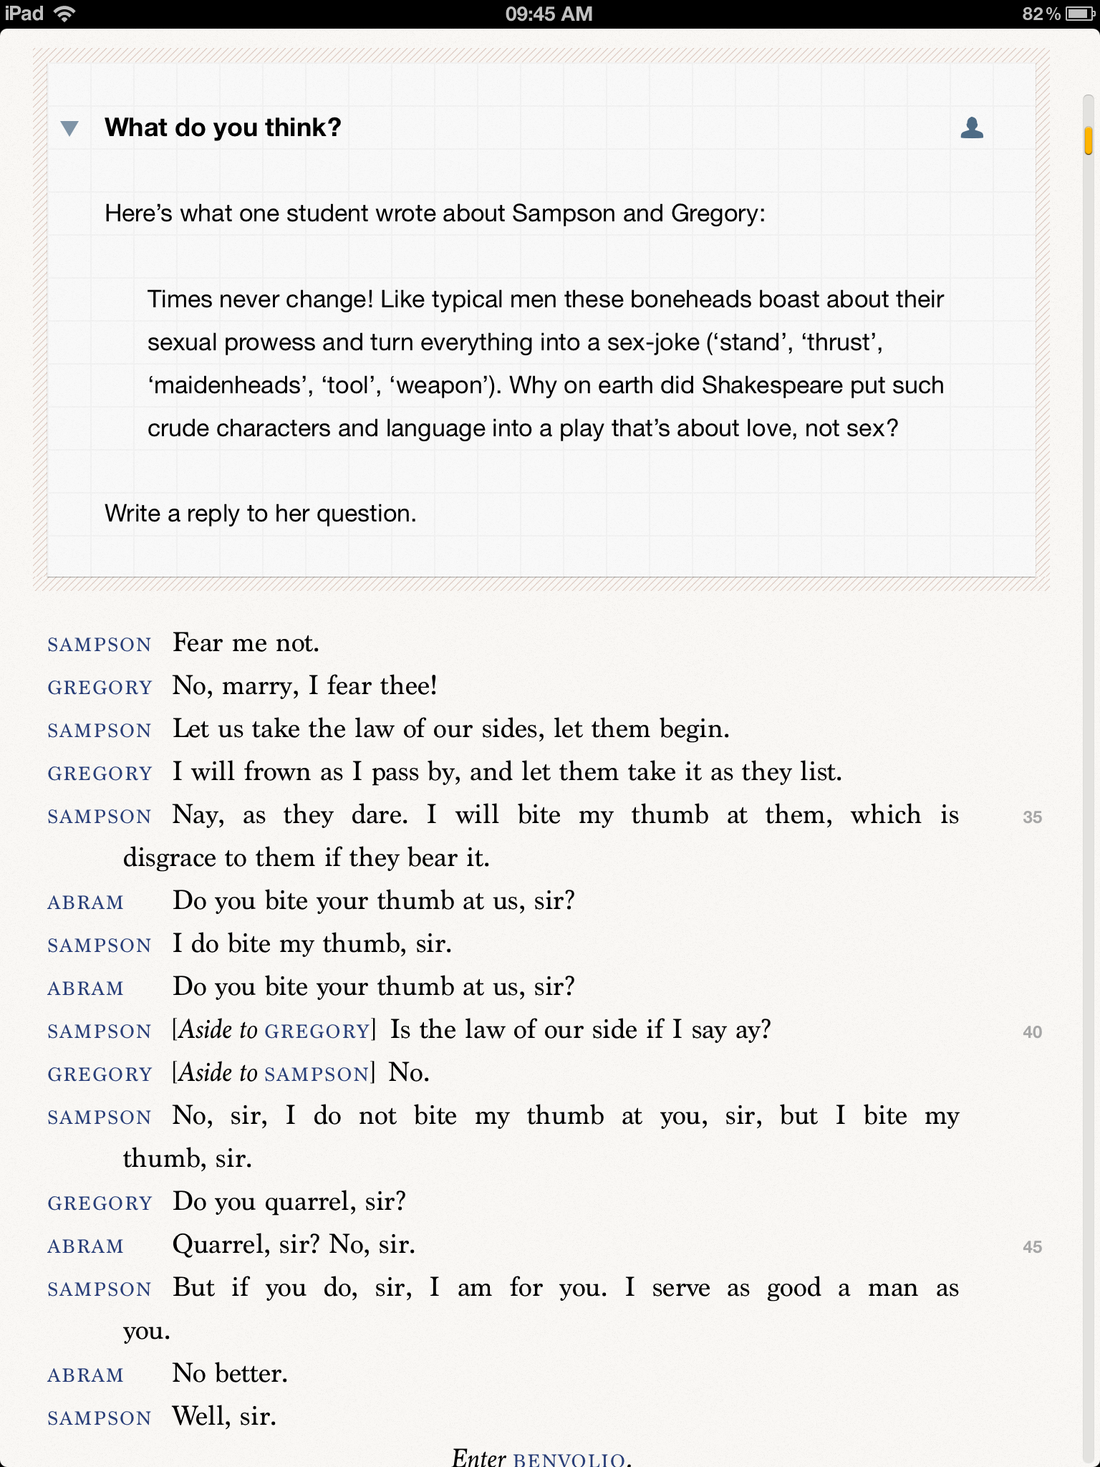Image resolution: width=1100 pixels, height=1467 pixels.
Task: Tap the quoted student comment starting "Times never change!"
Action: point(545,364)
